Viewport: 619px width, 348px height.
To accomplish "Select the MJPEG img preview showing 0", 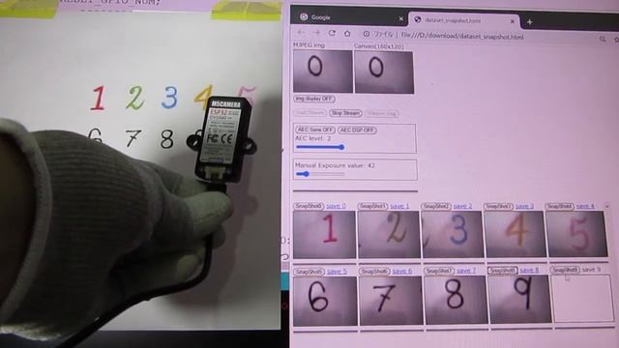I will click(323, 71).
